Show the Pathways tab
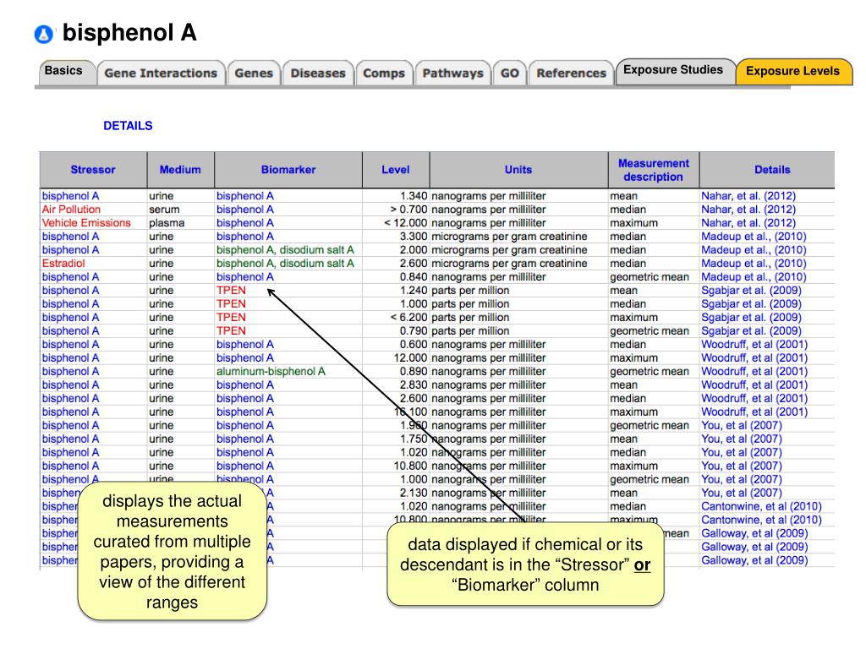The width and height of the screenshot is (866, 649). point(453,73)
